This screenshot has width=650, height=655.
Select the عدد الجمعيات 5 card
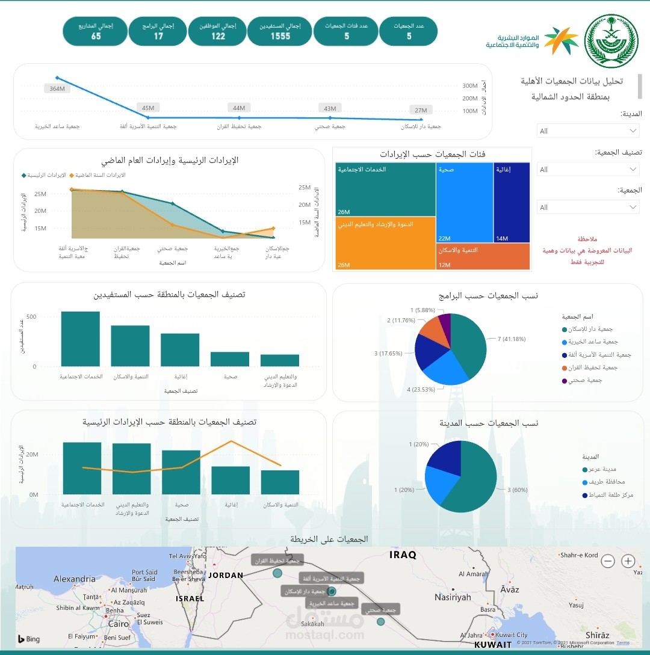pos(409,31)
